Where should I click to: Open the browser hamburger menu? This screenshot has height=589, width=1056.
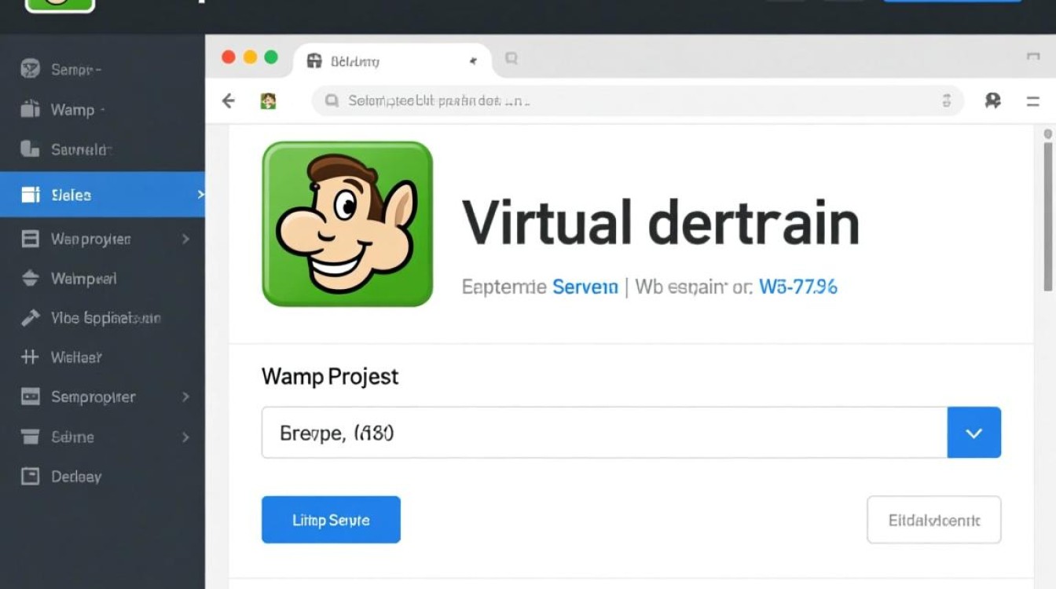(1032, 101)
